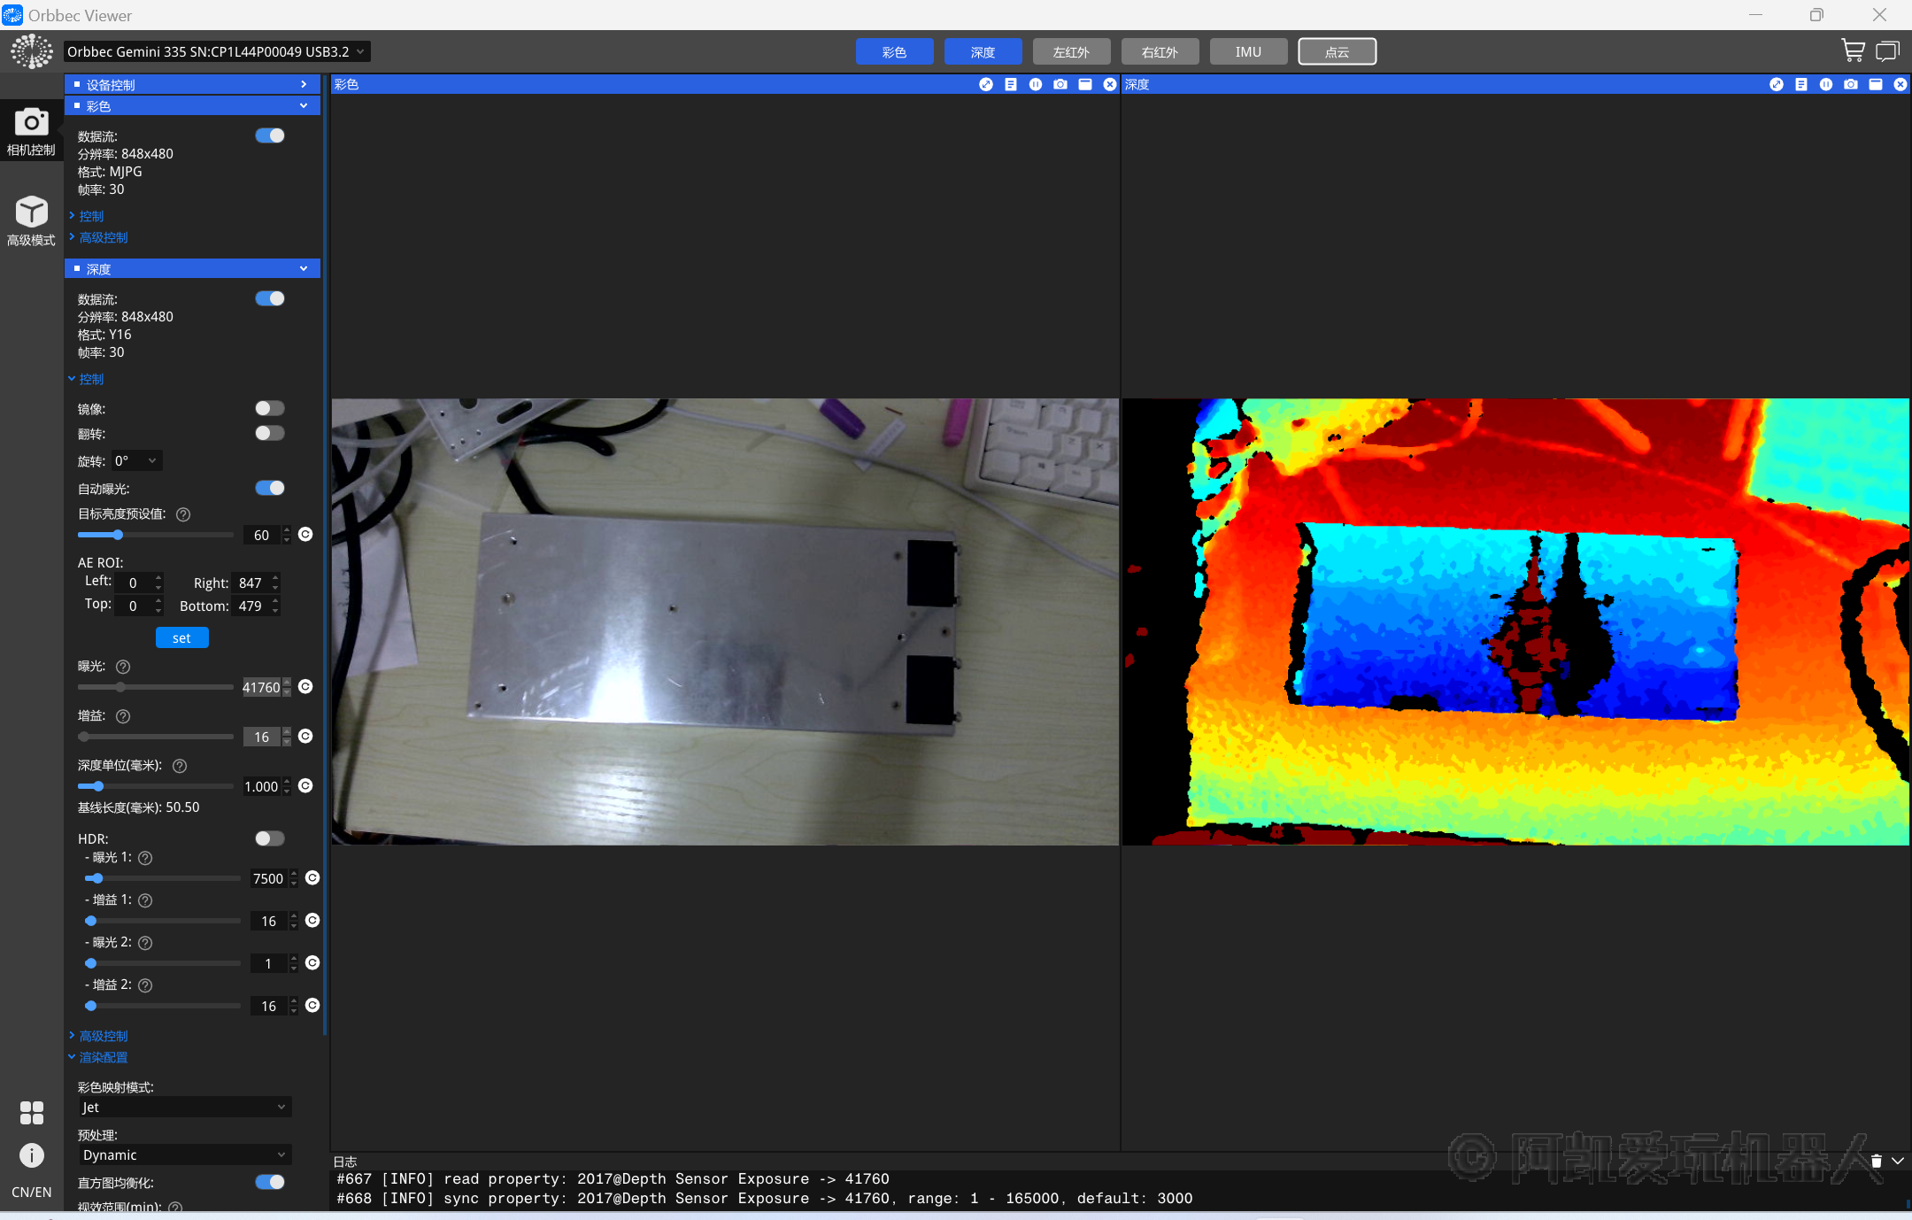
Task: Open the device selection dropdown Orbbec Gemini 335
Action: [217, 51]
